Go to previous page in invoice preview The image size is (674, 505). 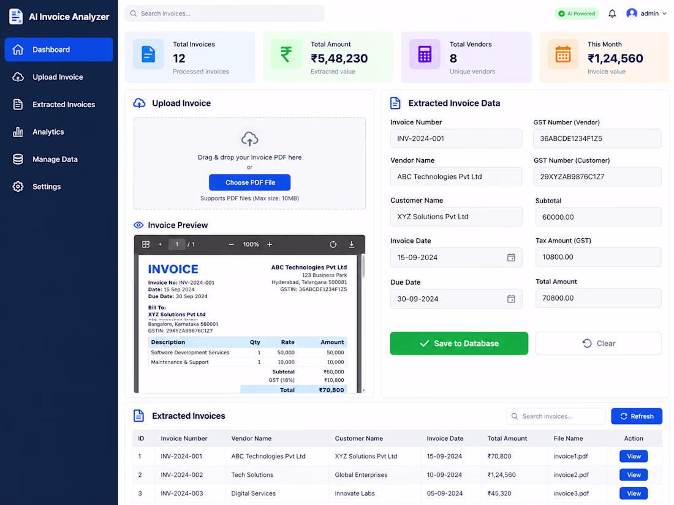(161, 244)
